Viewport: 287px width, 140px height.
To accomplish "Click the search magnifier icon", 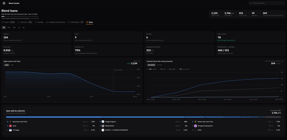I will 251,3.
